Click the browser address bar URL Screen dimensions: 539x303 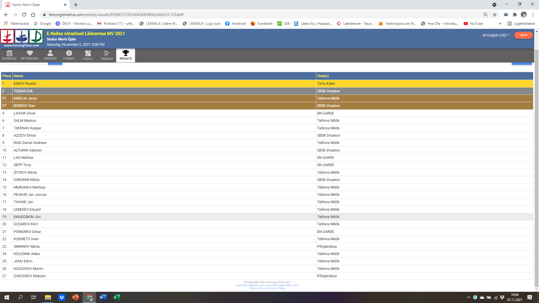pyautogui.click(x=116, y=15)
